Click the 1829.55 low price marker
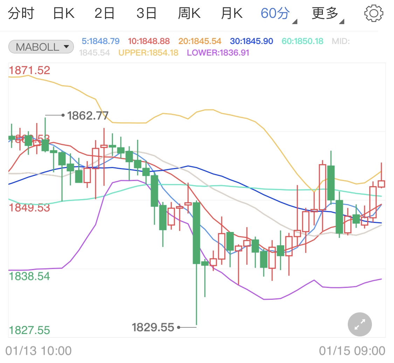This screenshot has width=394, height=363. (x=153, y=327)
